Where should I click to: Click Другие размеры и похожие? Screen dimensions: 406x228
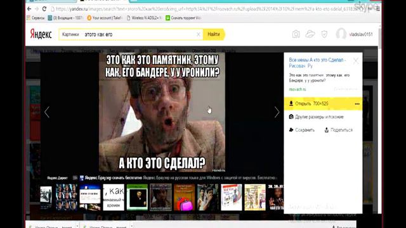click(x=316, y=117)
